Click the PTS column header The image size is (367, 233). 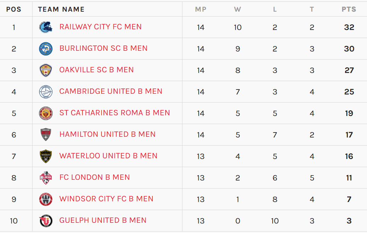pyautogui.click(x=349, y=9)
